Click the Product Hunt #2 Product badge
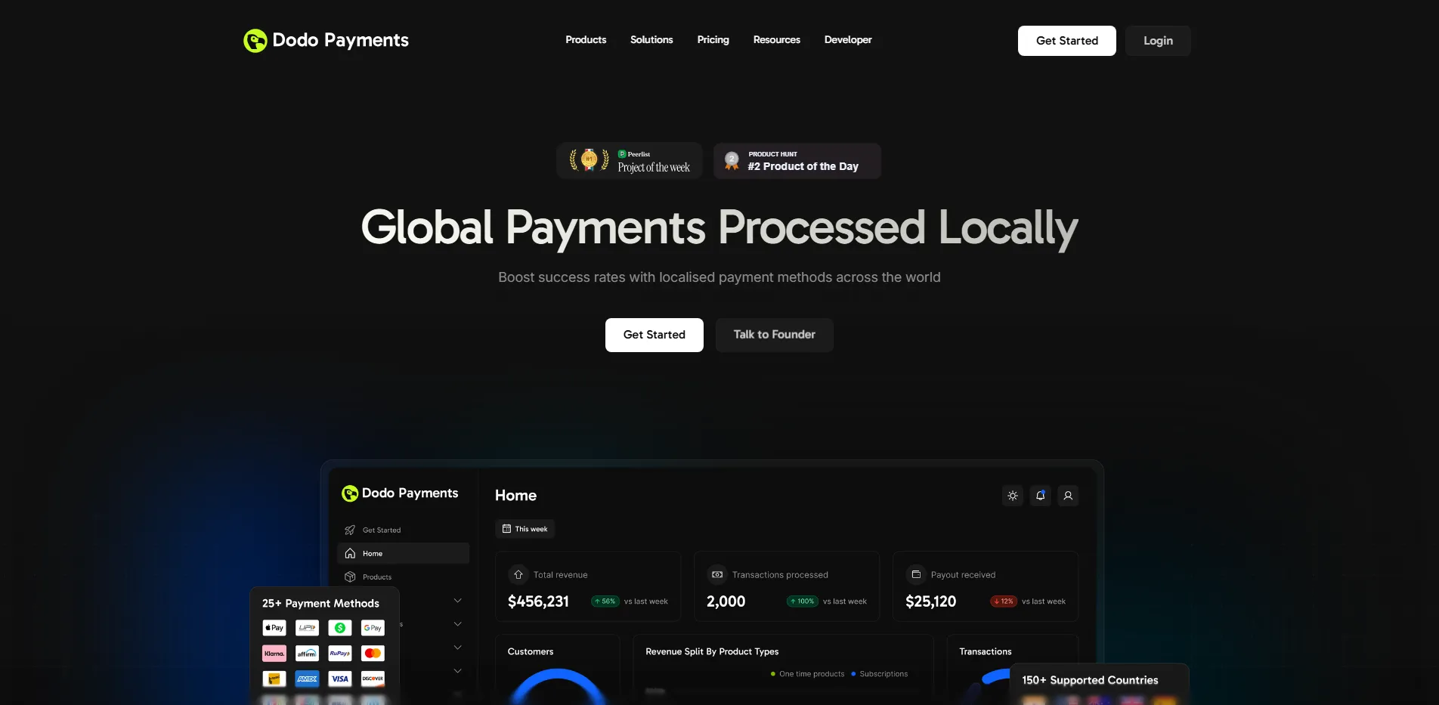The height and width of the screenshot is (705, 1439). click(x=797, y=160)
